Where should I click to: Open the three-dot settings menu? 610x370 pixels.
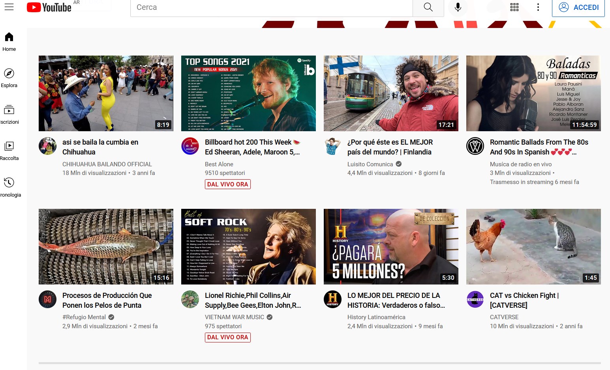point(538,7)
